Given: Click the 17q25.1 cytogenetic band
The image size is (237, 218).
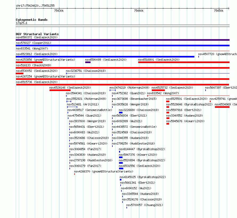Looking at the screenshot, I should pos(122,26).
